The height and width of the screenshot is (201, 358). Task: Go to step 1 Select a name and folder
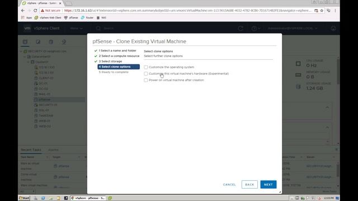[117, 51]
